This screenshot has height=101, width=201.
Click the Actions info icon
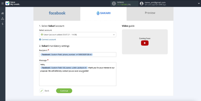(114, 3)
